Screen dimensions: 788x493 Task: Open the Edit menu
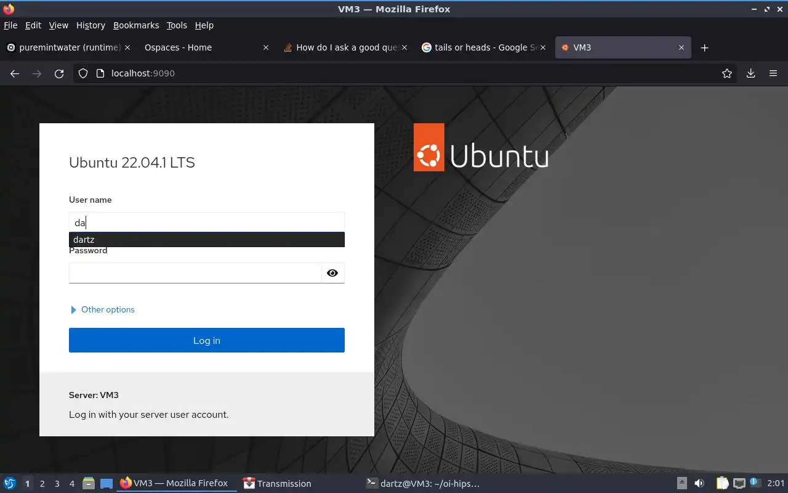click(33, 25)
